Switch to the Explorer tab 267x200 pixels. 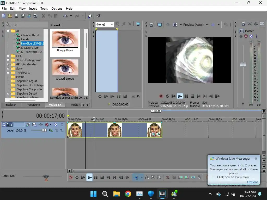click(11, 105)
